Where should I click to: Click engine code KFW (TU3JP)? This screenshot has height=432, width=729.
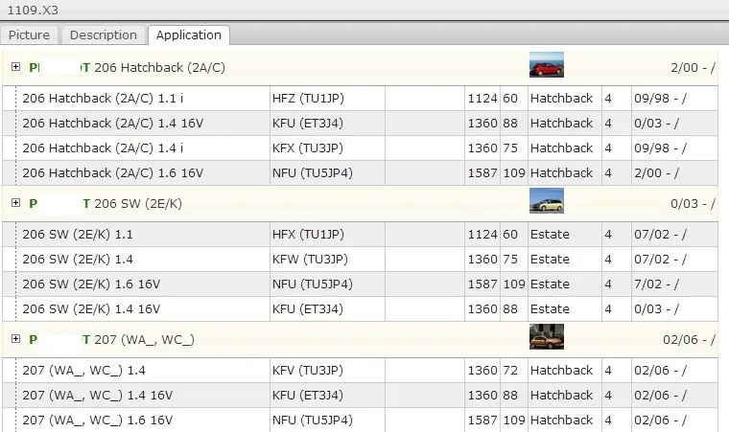pos(310,260)
